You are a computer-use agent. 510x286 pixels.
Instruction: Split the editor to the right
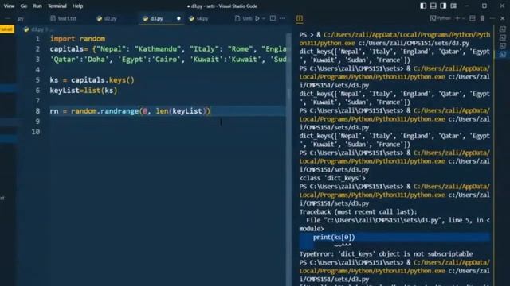[273, 18]
